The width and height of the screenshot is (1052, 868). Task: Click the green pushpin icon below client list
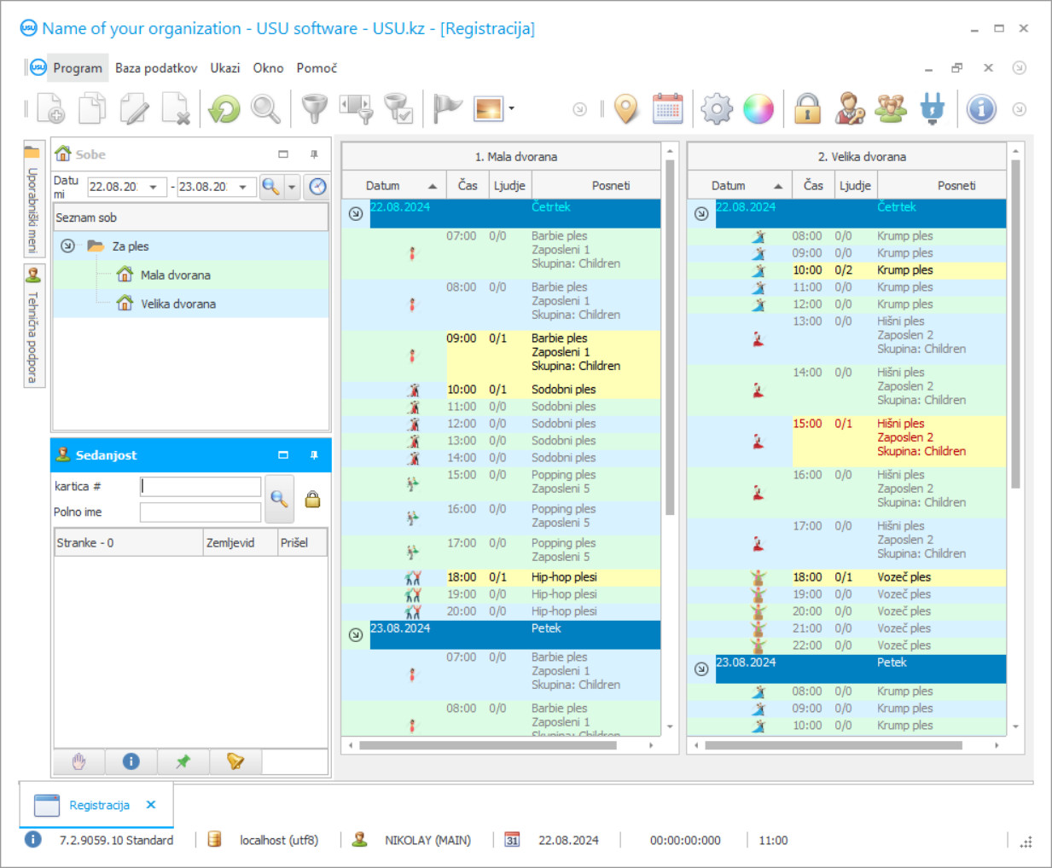coord(183,761)
